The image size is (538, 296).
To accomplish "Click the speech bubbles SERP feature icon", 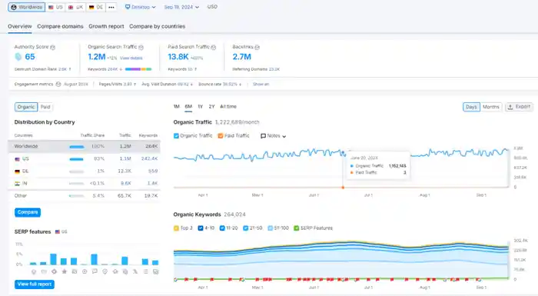I will 95,271.
